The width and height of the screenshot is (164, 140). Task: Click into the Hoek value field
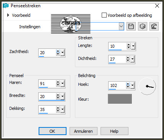pos(117,85)
